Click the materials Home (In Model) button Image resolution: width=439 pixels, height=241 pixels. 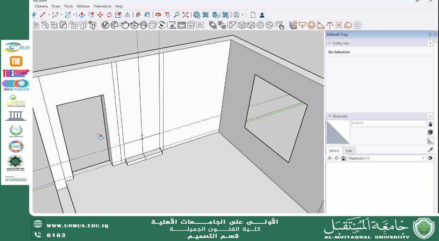click(x=344, y=158)
